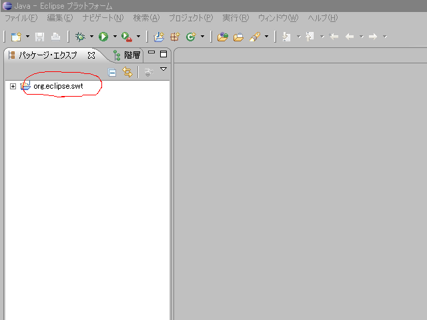Screen dimensions: 427x320
Task: Launch Debug with the bug icon
Action: pos(80,37)
